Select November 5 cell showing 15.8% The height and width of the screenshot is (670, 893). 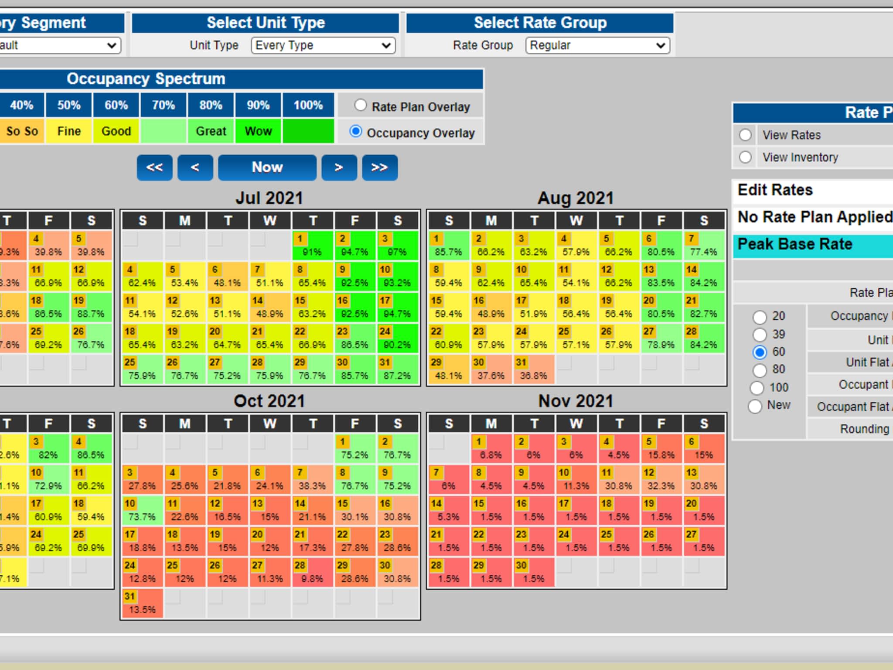click(661, 449)
